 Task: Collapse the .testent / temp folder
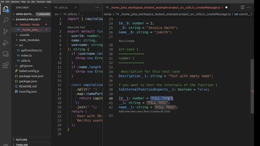pos(29,25)
